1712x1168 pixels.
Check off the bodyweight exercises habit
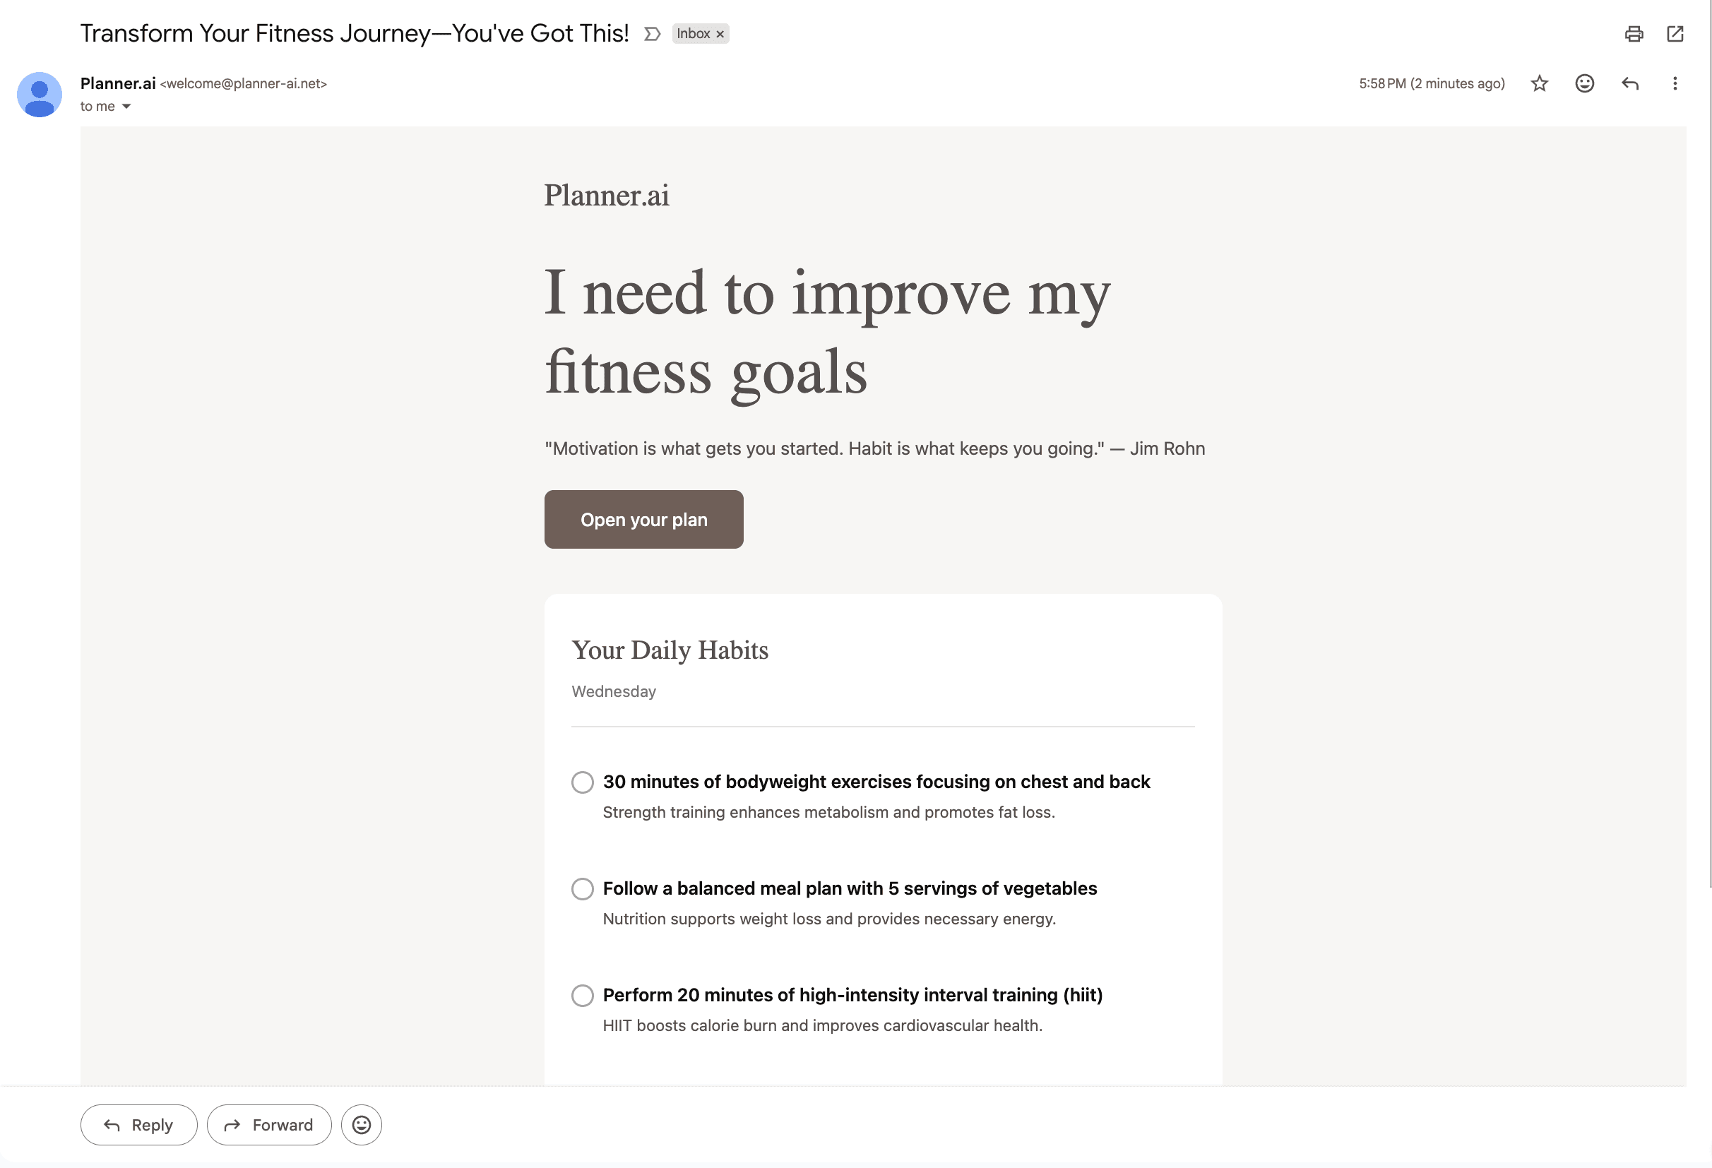coord(582,782)
